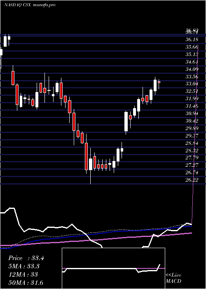Select the 36.18 price axis label
The height and width of the screenshot is (289, 206).
(x=192, y=40)
